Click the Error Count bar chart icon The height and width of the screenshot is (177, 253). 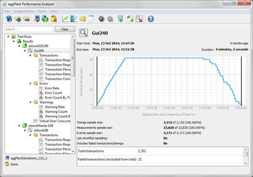pos(41,93)
